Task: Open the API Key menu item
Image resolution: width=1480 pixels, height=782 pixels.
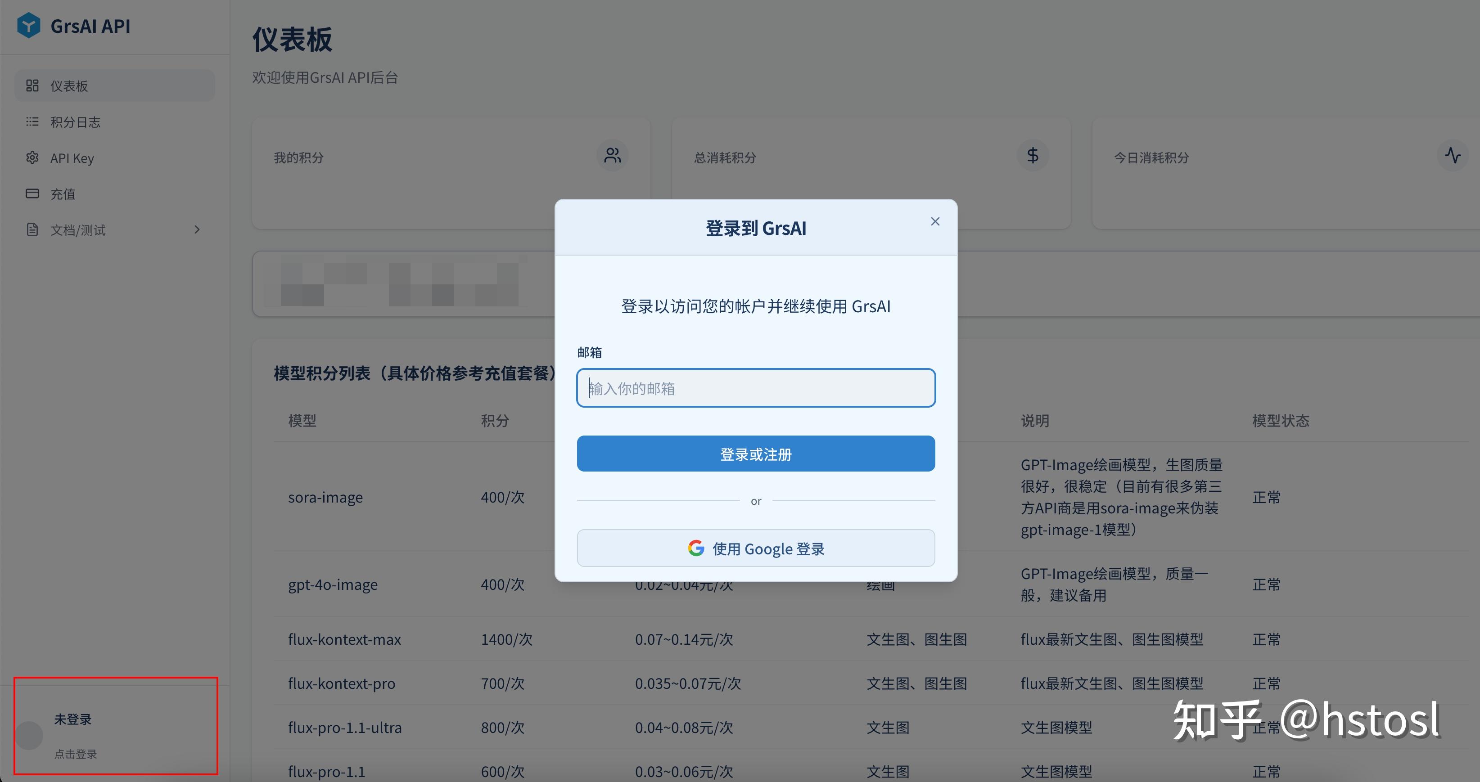Action: click(72, 158)
